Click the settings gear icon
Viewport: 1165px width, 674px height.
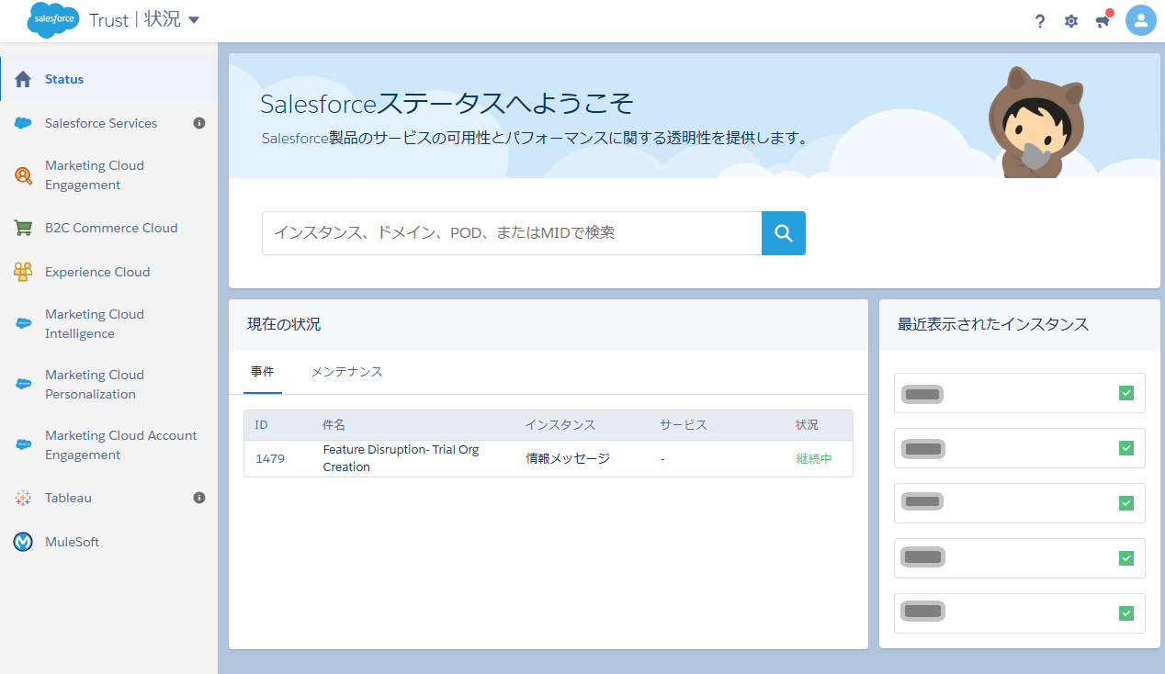tap(1070, 20)
